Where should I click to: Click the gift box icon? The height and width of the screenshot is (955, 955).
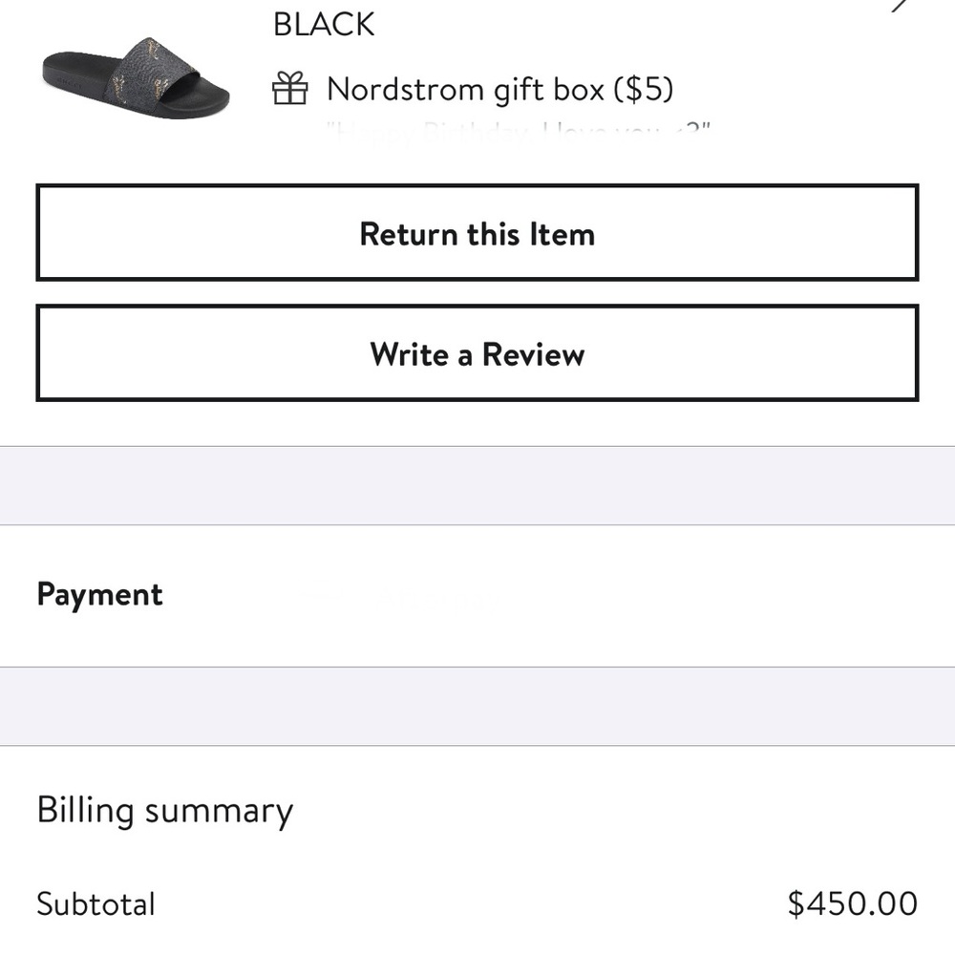(x=290, y=90)
